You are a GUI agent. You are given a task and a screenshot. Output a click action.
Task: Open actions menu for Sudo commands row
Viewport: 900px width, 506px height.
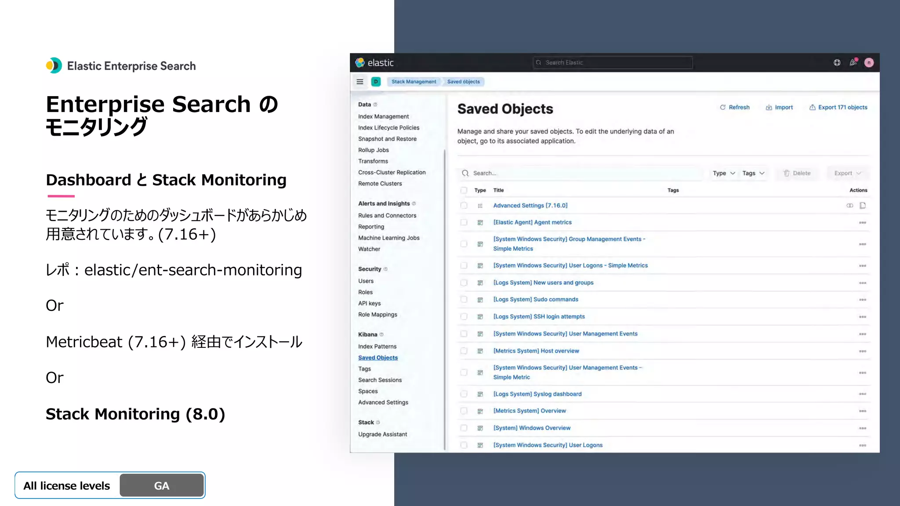863,300
